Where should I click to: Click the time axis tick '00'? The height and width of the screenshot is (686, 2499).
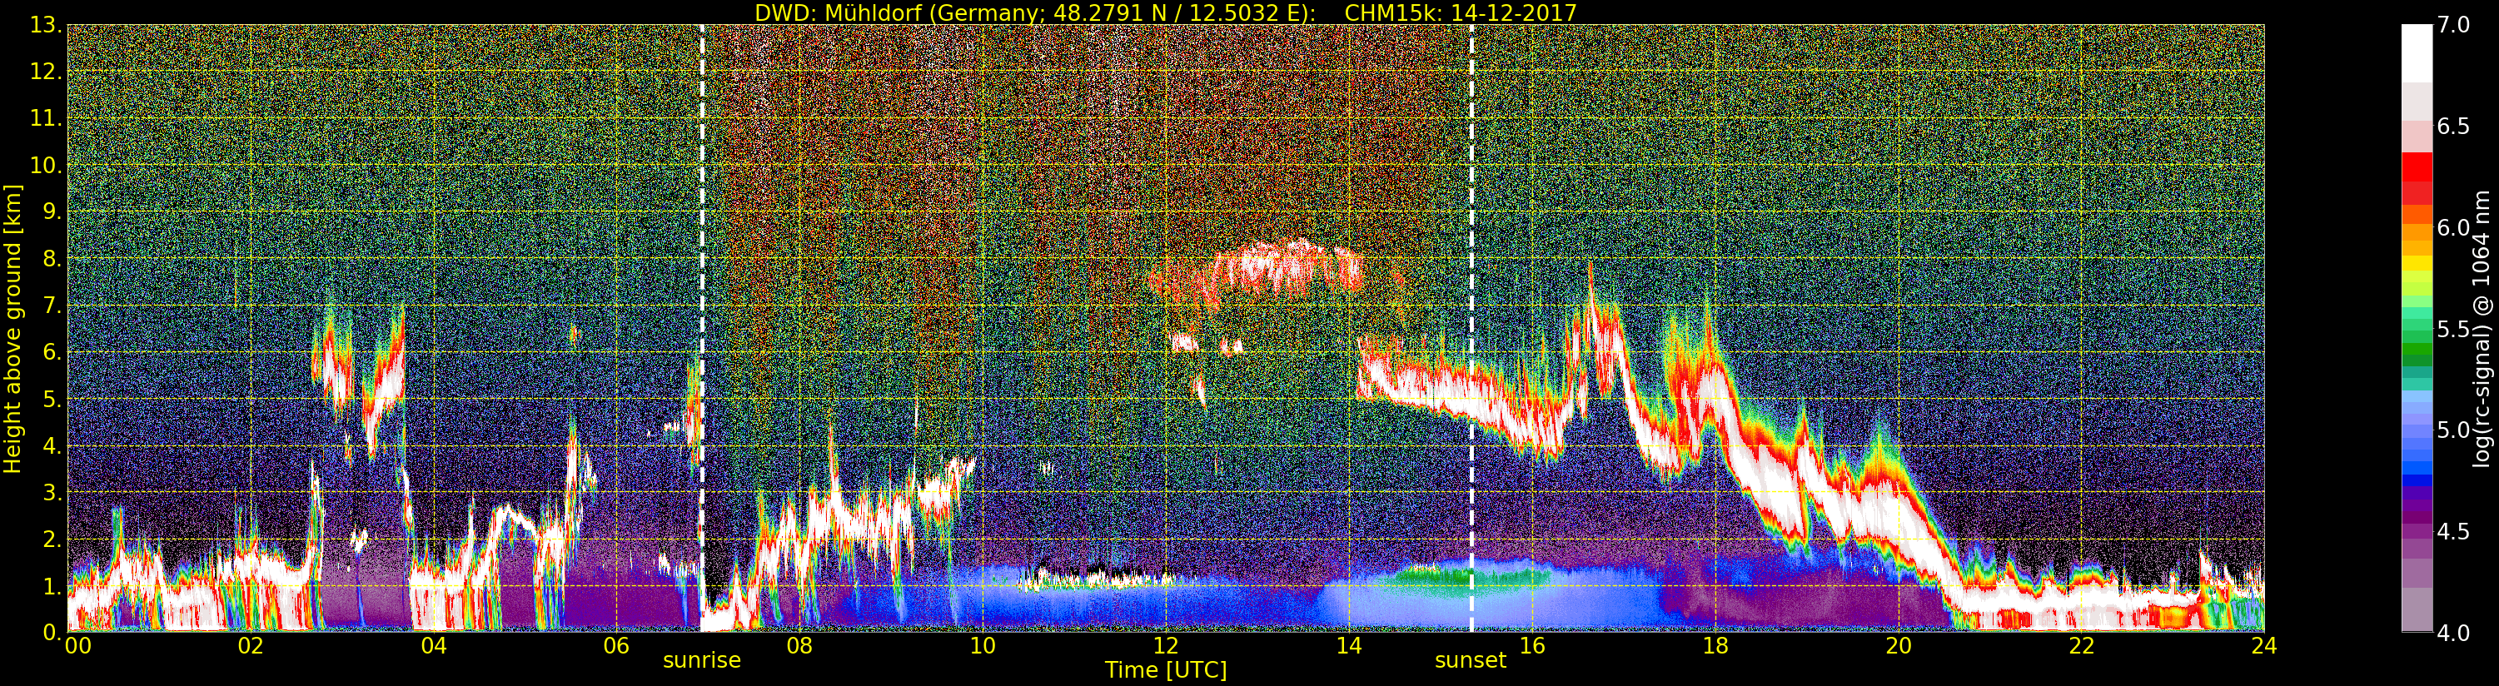77,646
